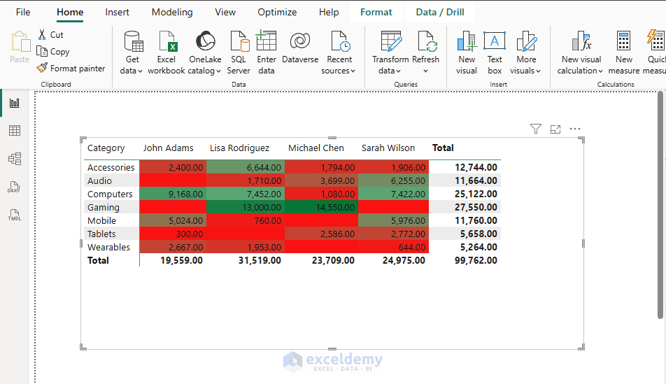Select the Gaming row label
666x384 pixels.
coord(104,207)
